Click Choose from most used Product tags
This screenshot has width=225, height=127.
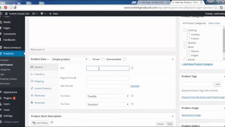tap(203, 97)
